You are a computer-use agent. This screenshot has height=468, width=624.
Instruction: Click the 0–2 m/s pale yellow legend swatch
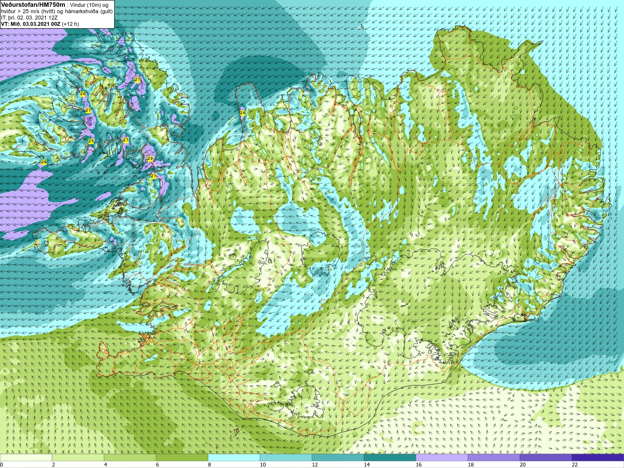click(26, 458)
